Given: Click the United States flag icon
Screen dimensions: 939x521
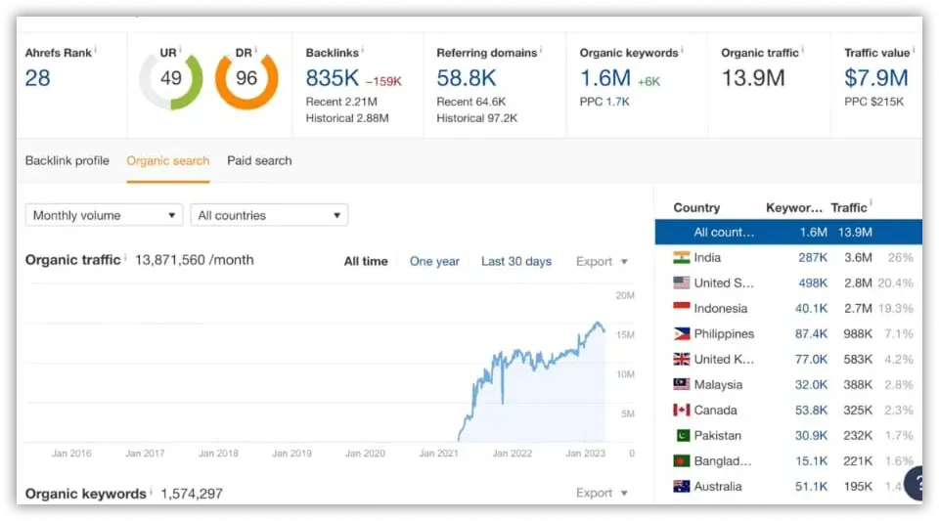Looking at the screenshot, I should [x=681, y=282].
